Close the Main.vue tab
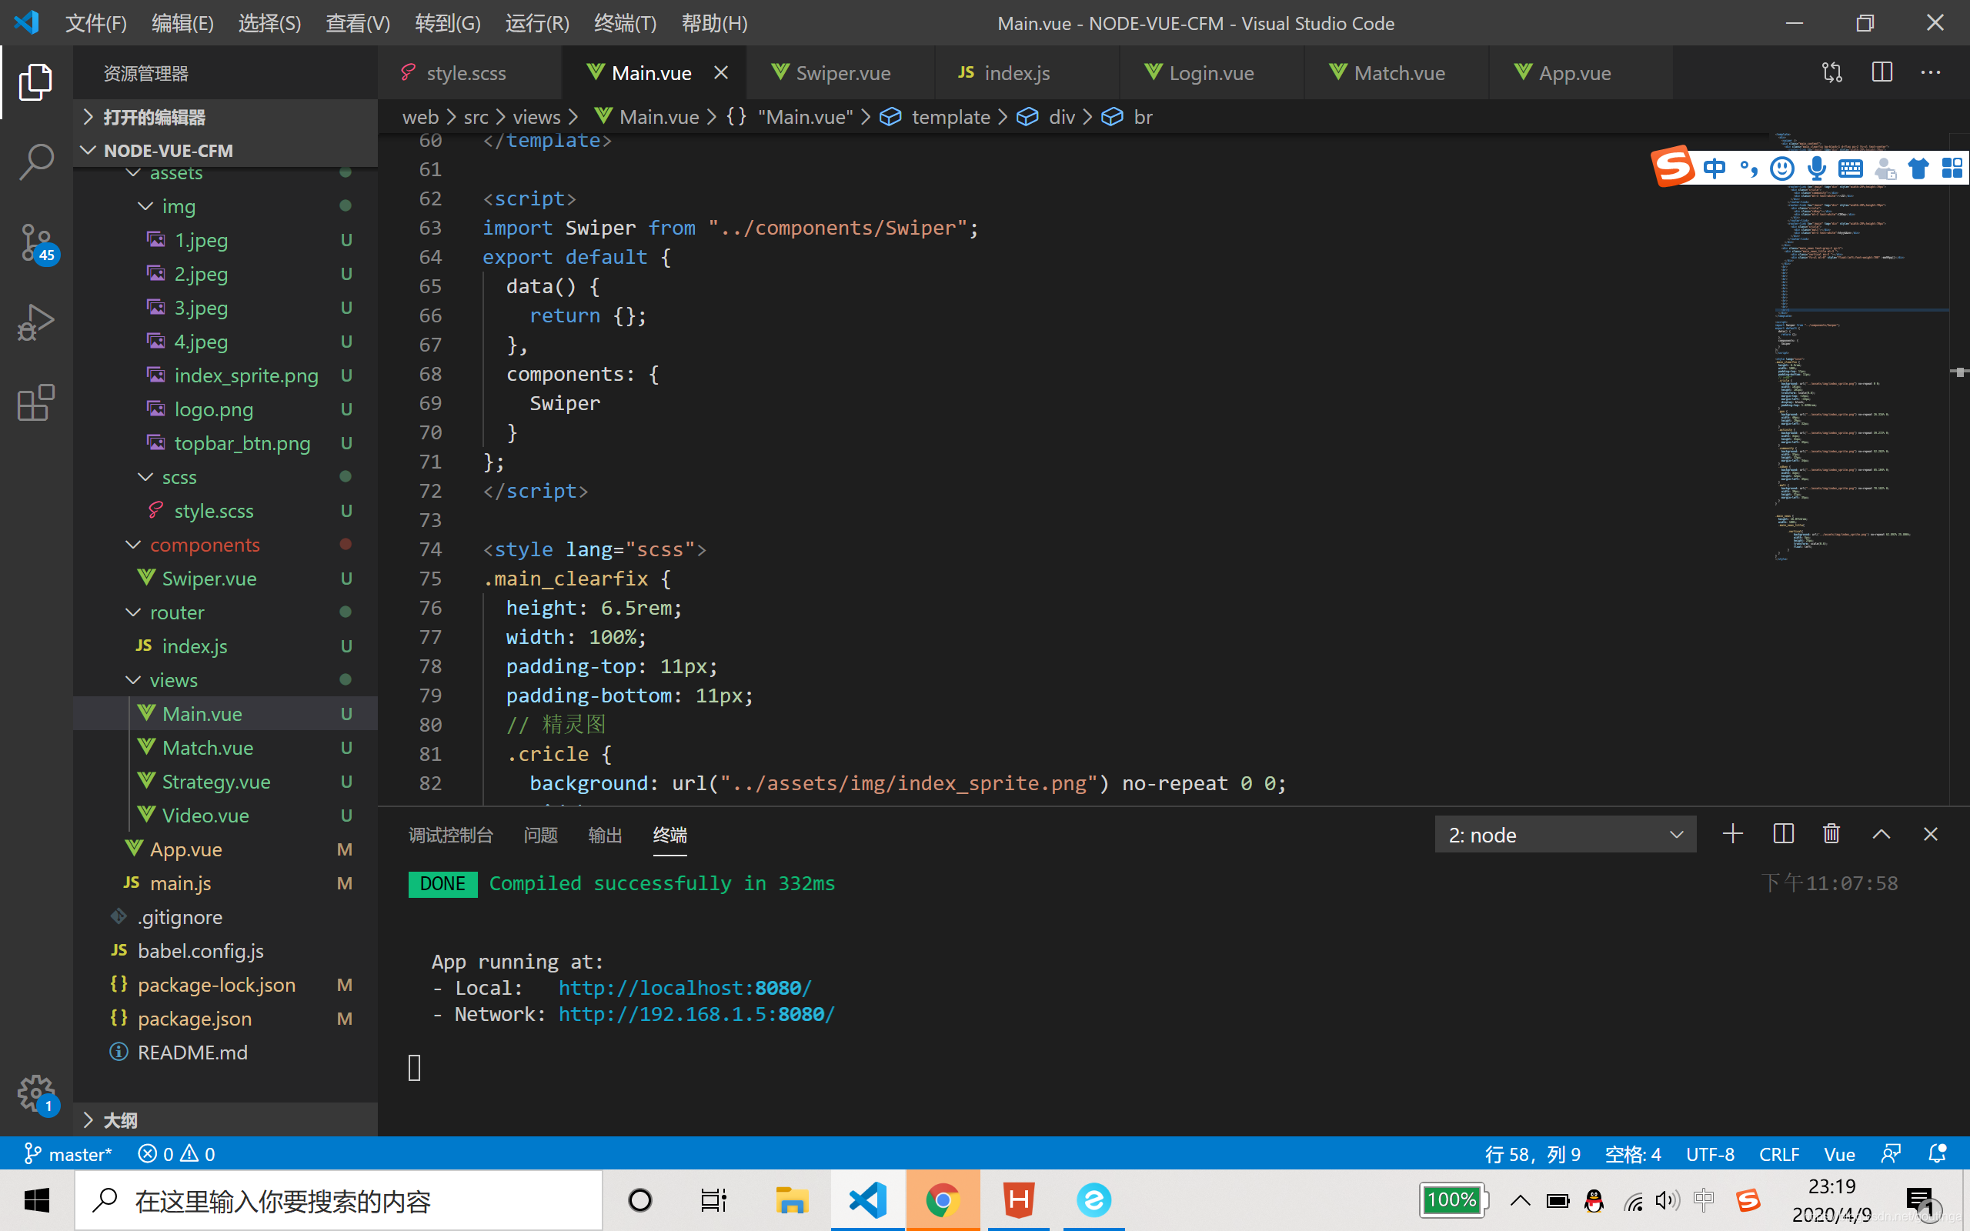The height and width of the screenshot is (1231, 1970). pos(721,72)
